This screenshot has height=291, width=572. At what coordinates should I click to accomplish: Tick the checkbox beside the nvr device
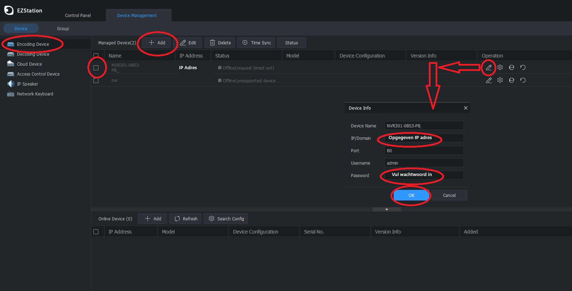[96, 81]
